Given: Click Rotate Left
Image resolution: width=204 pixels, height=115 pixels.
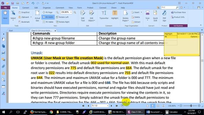Looking at the screenshot, I should pyautogui.click(x=62, y=17).
